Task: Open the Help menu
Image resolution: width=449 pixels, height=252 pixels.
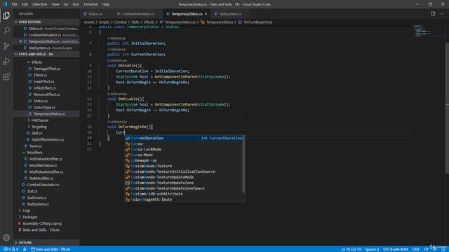Action: (x=106, y=4)
